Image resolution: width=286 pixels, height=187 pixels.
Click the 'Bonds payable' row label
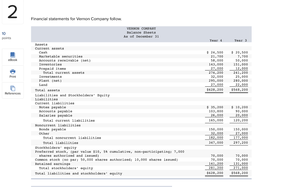53,129
